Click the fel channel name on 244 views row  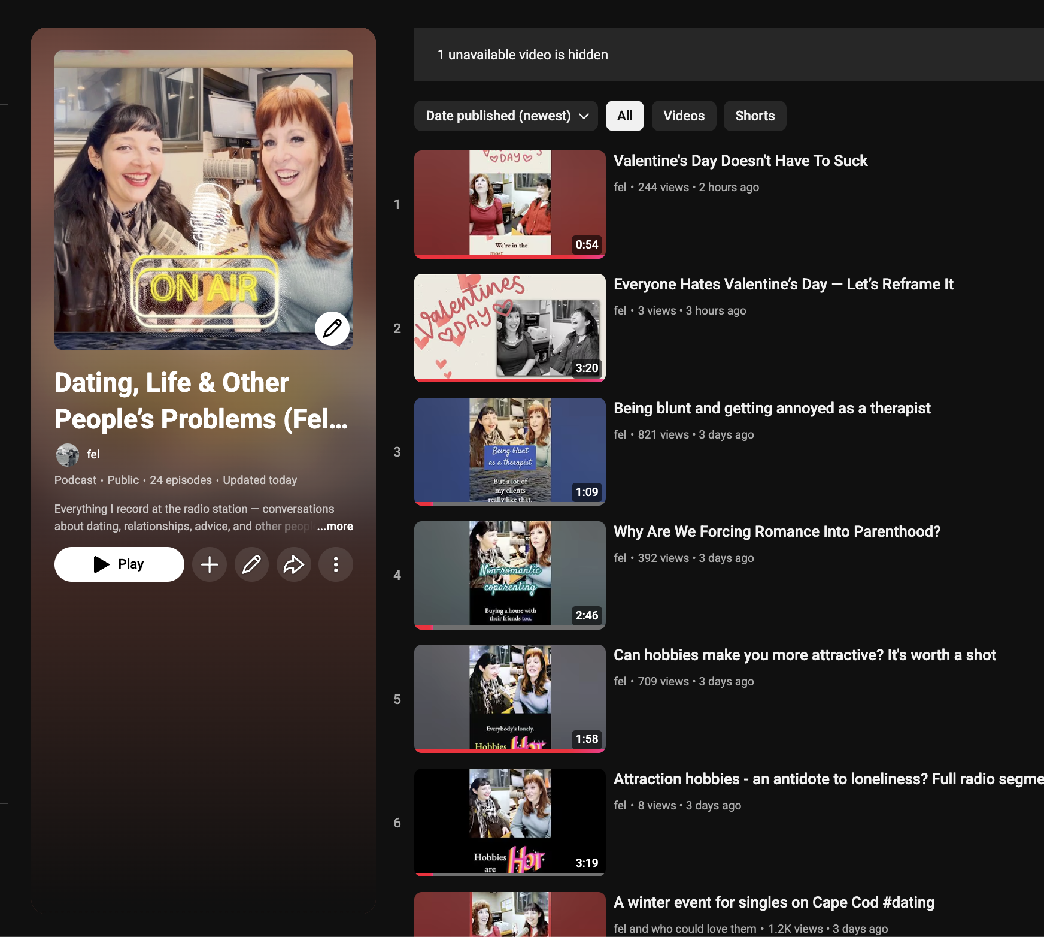[620, 187]
